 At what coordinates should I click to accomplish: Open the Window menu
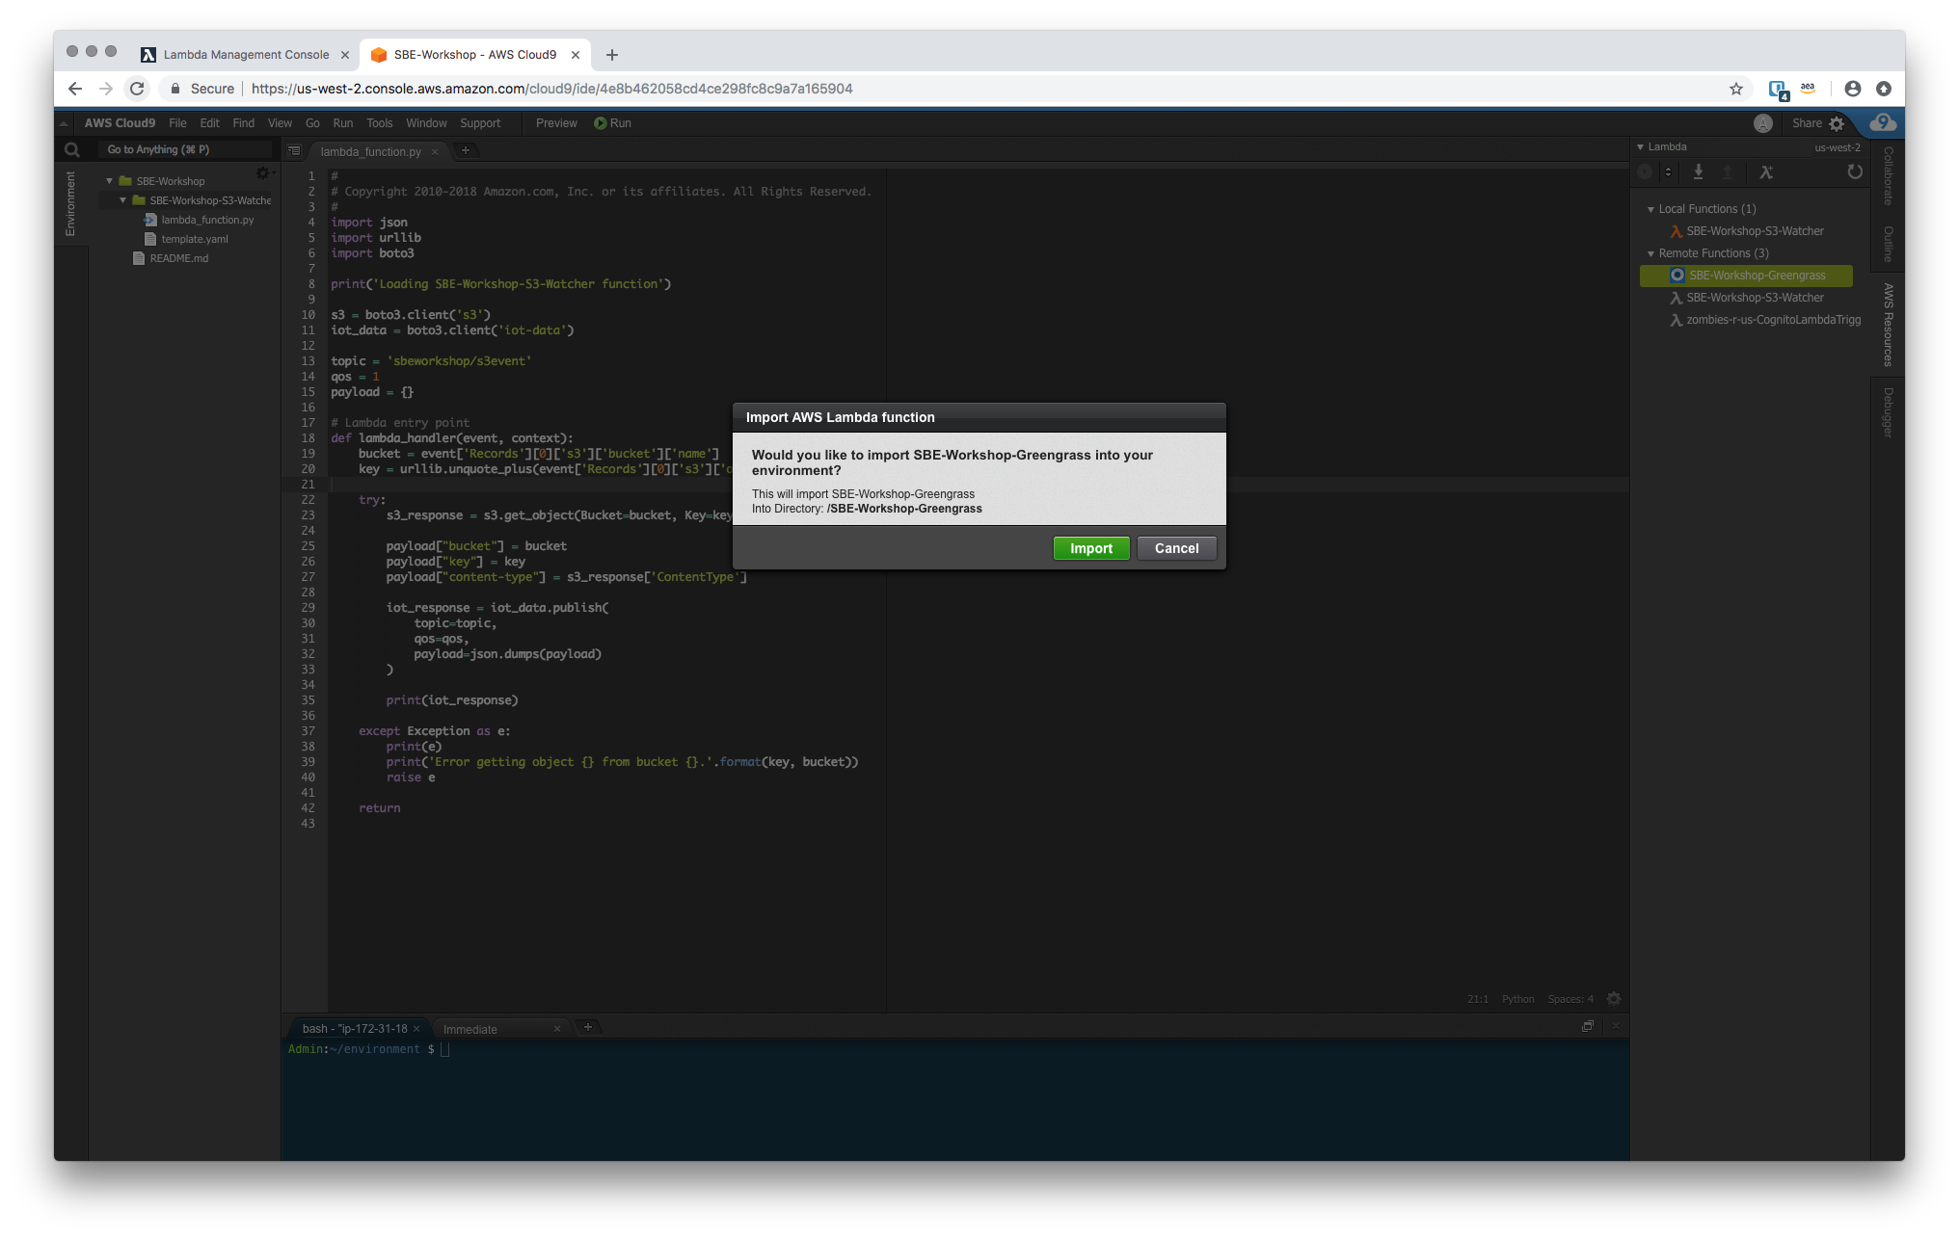tap(426, 123)
